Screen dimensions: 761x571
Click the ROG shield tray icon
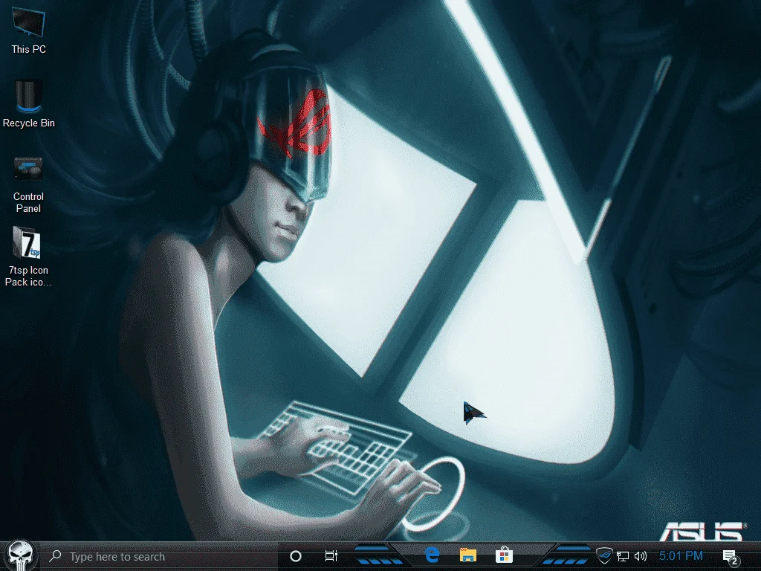[x=604, y=555]
